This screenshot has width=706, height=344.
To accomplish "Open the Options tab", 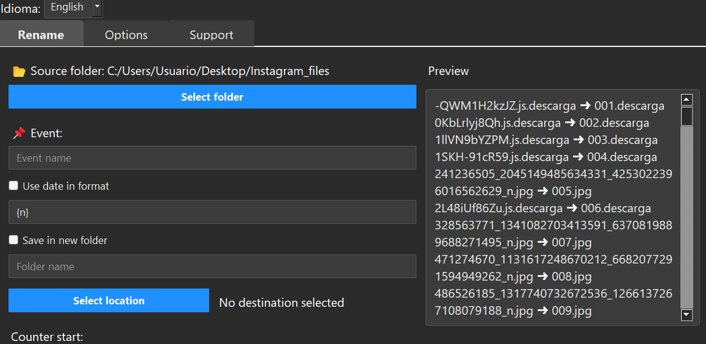I will pos(126,35).
